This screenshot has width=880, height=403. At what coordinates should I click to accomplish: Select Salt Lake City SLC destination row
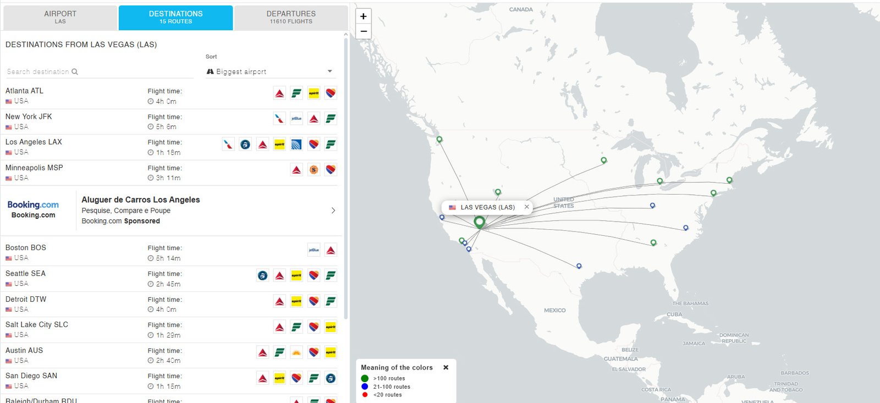[x=171, y=329]
